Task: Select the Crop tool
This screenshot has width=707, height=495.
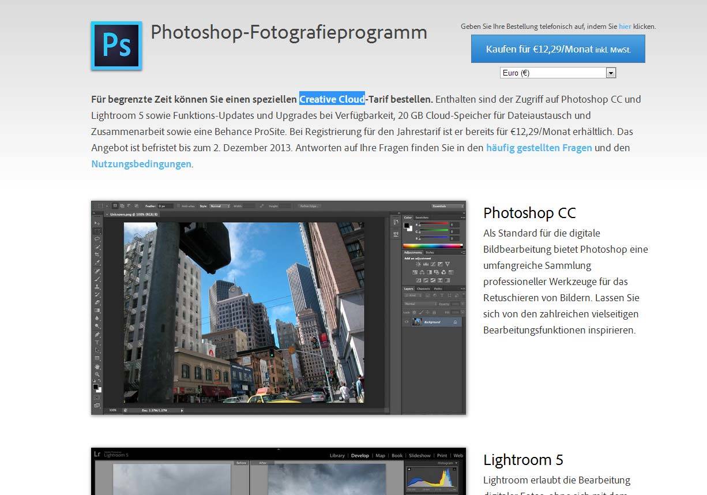Action: 97,254
